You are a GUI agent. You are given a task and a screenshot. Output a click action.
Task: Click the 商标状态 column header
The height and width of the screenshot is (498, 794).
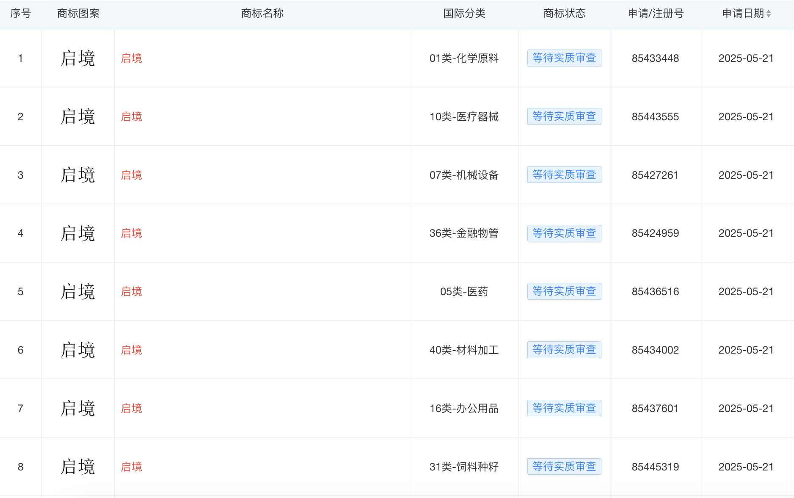(564, 14)
